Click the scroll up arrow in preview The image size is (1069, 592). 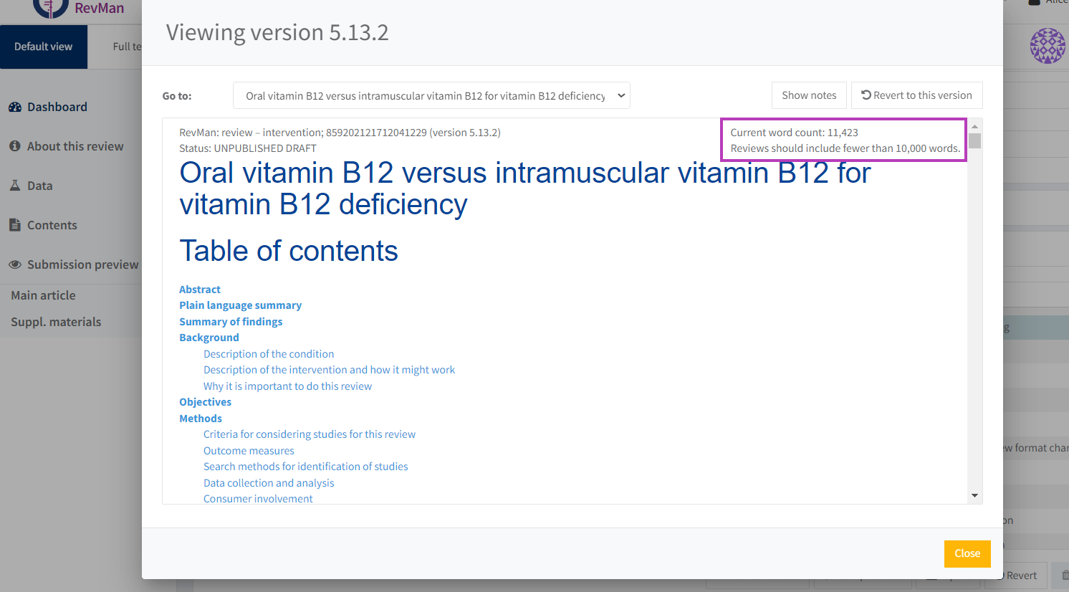(x=974, y=126)
